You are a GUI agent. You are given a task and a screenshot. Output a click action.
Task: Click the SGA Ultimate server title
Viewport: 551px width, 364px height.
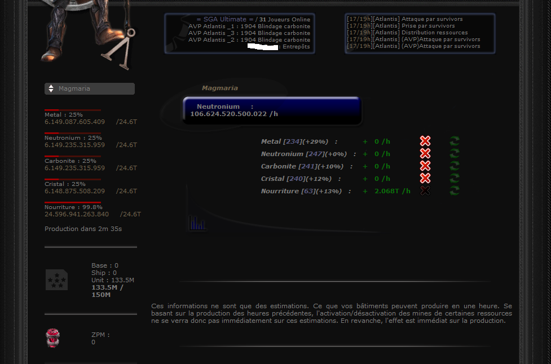tap(225, 19)
